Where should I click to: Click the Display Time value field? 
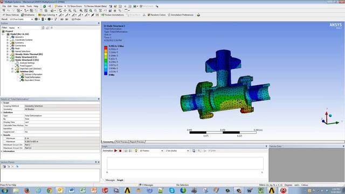[62, 122]
